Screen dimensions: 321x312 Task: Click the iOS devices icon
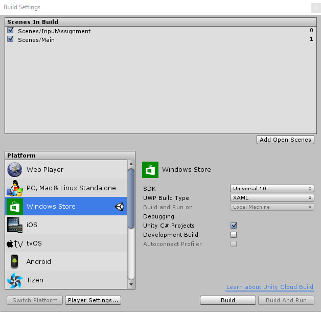click(14, 225)
